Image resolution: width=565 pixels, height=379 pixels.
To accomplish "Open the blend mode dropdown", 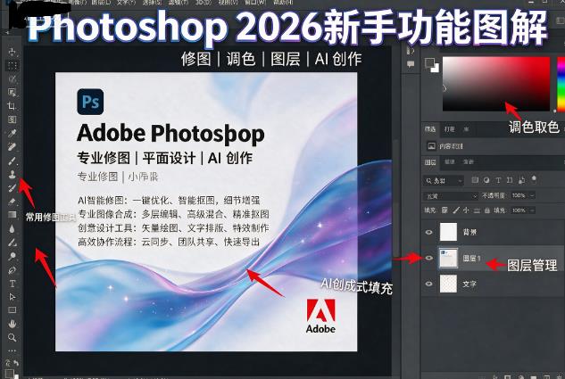I will point(451,196).
